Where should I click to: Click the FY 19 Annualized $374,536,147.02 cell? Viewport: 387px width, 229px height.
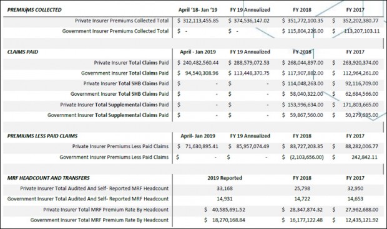point(249,21)
